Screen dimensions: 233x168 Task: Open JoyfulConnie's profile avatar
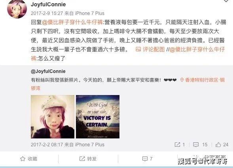pyautogui.click(x=17, y=9)
